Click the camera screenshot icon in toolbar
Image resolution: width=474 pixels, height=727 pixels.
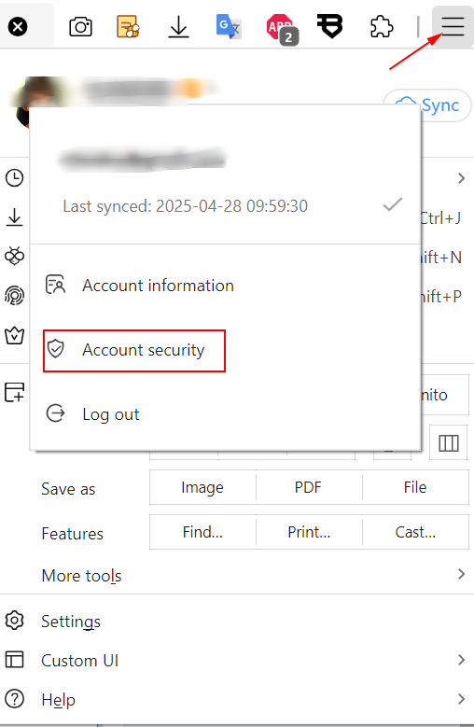pos(80,27)
